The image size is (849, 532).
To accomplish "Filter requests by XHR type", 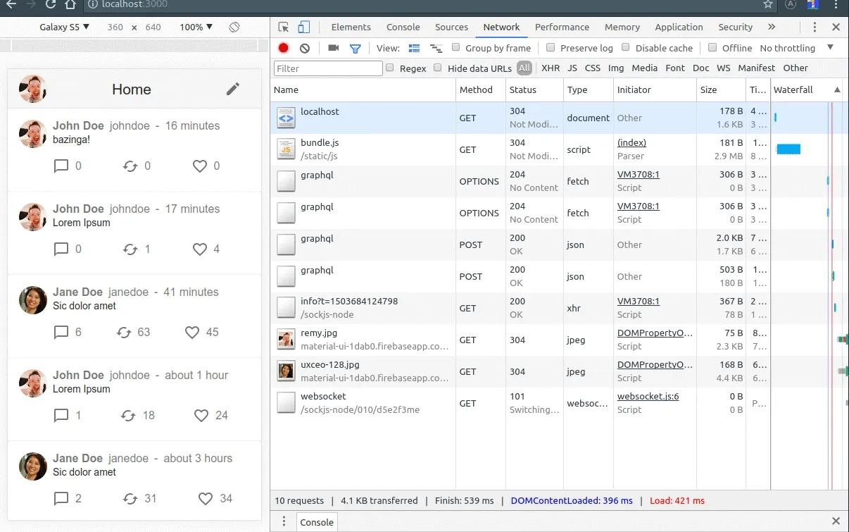I will [x=551, y=68].
